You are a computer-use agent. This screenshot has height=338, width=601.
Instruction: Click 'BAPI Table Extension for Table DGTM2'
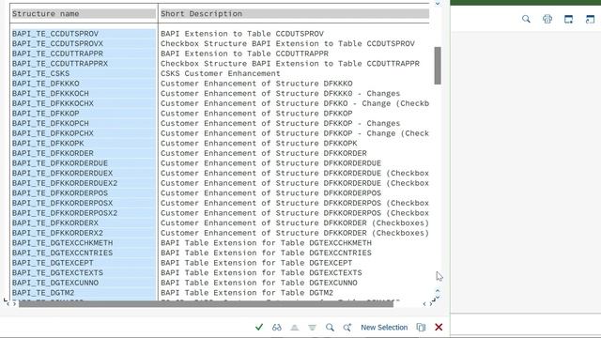pyautogui.click(x=247, y=293)
